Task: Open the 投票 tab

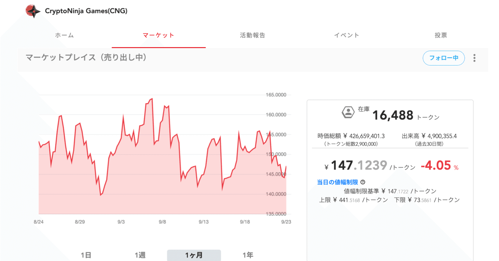Action: (441, 35)
